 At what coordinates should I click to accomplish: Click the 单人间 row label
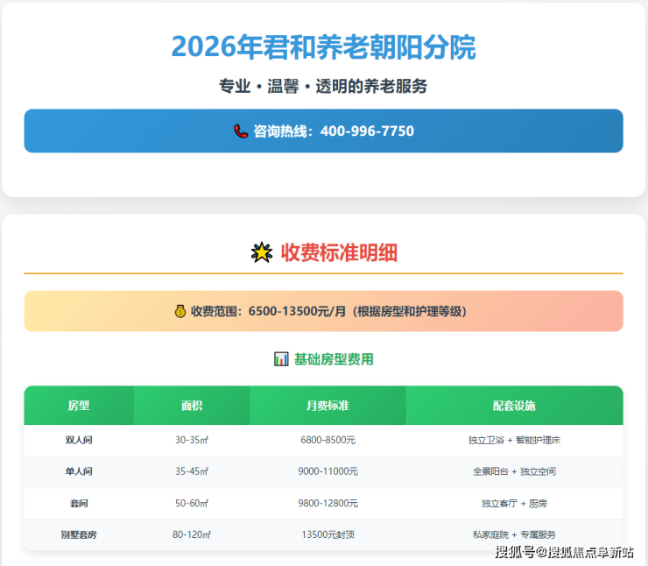tap(79, 471)
